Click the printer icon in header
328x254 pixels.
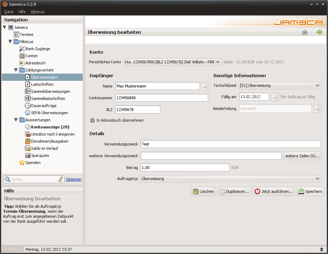(x=305, y=32)
